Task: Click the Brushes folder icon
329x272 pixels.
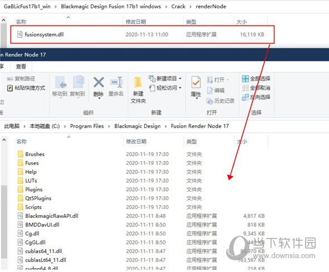Action: (x=21, y=154)
